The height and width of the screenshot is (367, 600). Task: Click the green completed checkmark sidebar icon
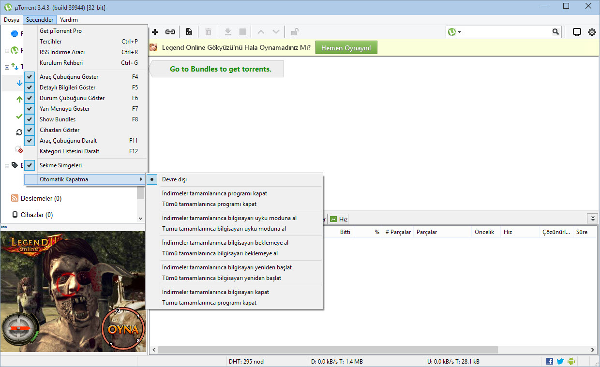pos(19,116)
